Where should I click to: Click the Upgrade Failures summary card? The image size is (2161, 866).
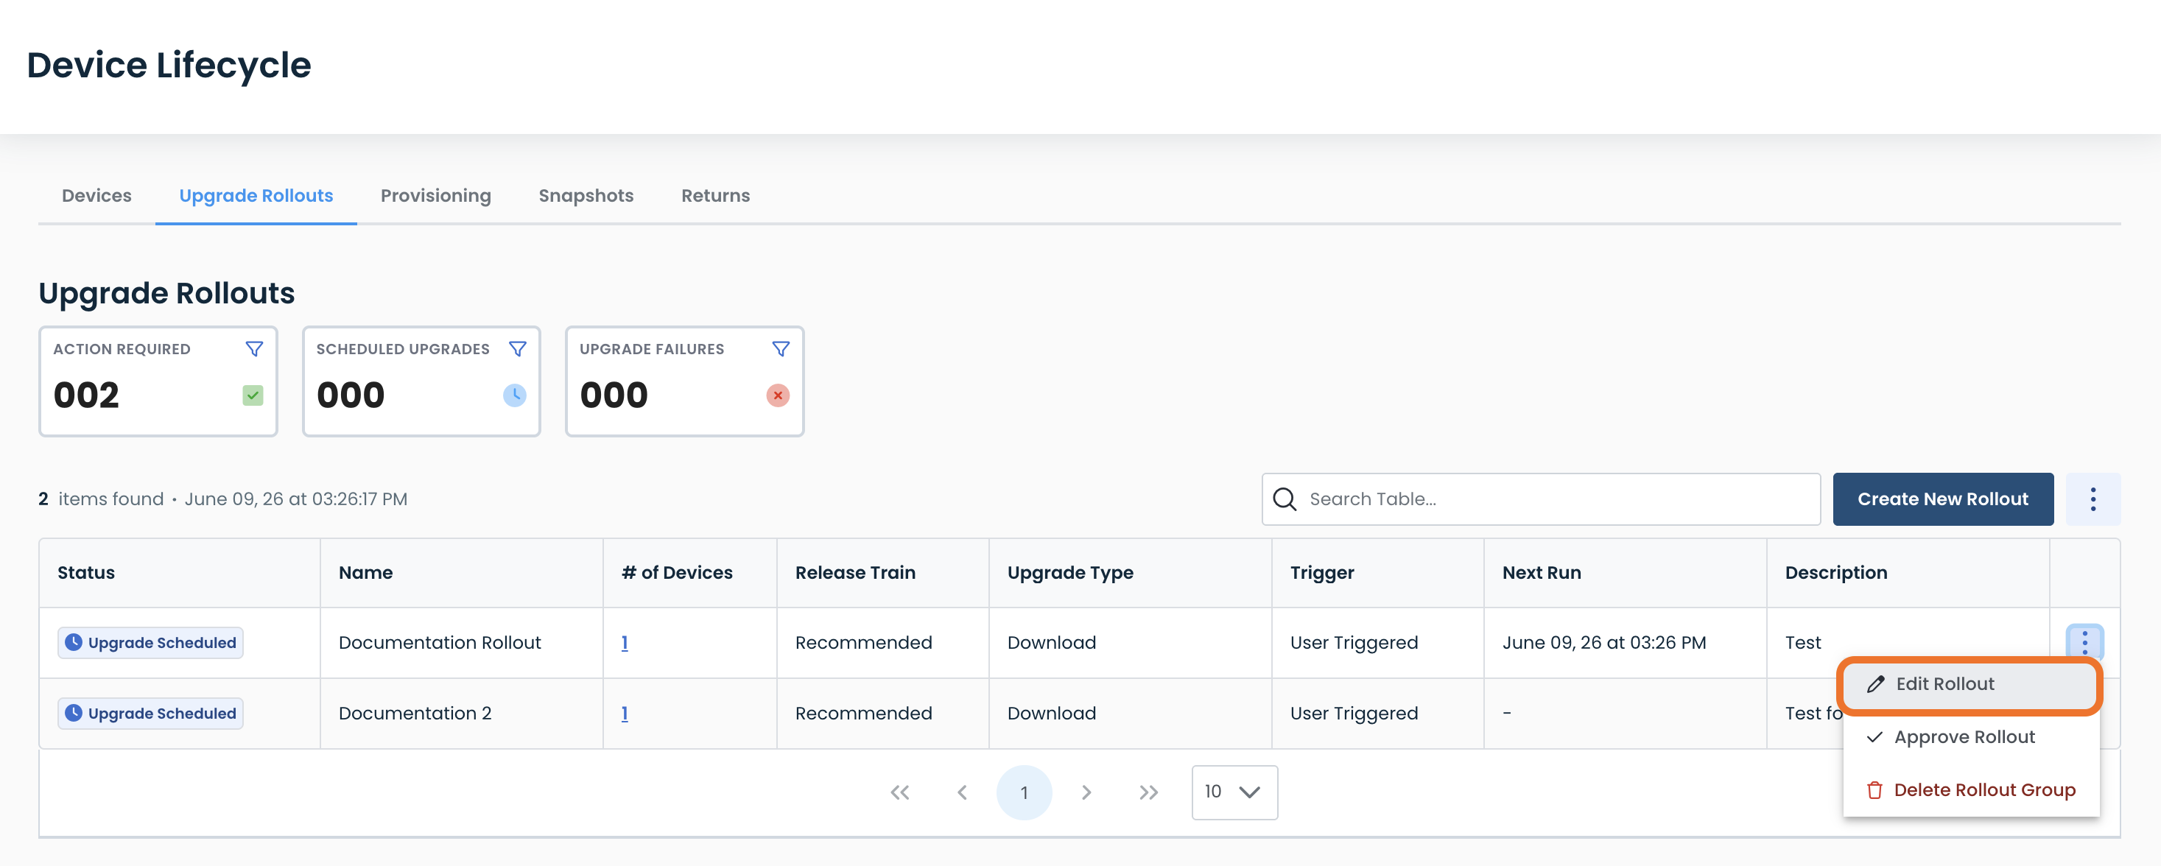(684, 381)
